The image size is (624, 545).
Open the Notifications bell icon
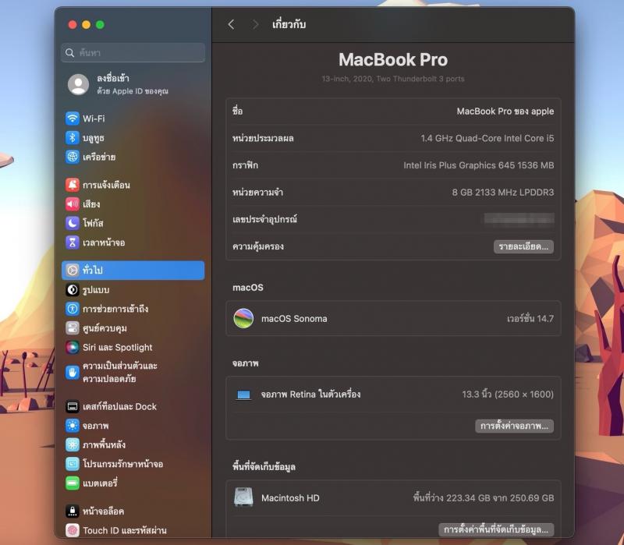72,185
